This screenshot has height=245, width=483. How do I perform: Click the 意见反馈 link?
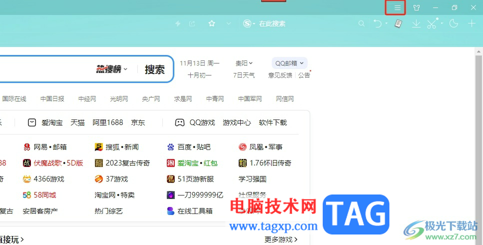(280, 75)
